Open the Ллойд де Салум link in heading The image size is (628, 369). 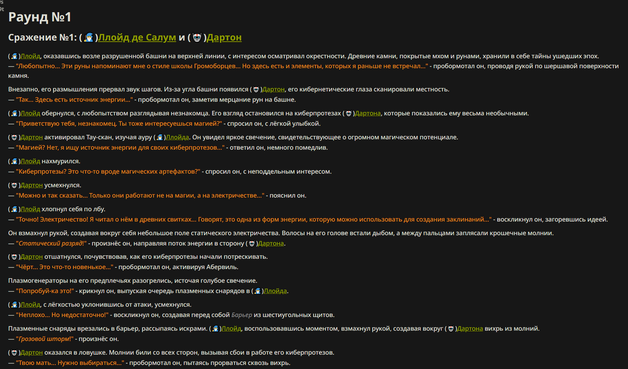pyautogui.click(x=137, y=38)
